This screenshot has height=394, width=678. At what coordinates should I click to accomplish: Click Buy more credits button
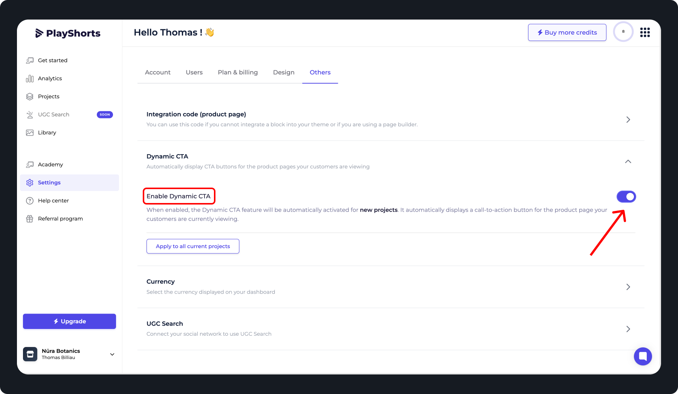tap(567, 32)
